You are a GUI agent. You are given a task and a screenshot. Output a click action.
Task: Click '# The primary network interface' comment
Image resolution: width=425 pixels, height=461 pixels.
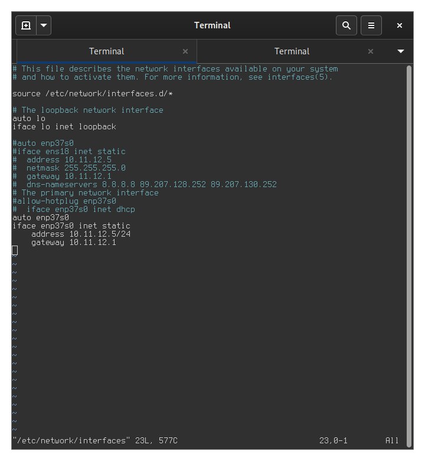[x=85, y=192]
